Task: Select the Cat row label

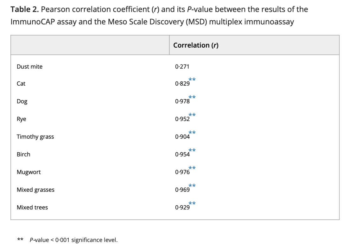Action: tap(21, 84)
